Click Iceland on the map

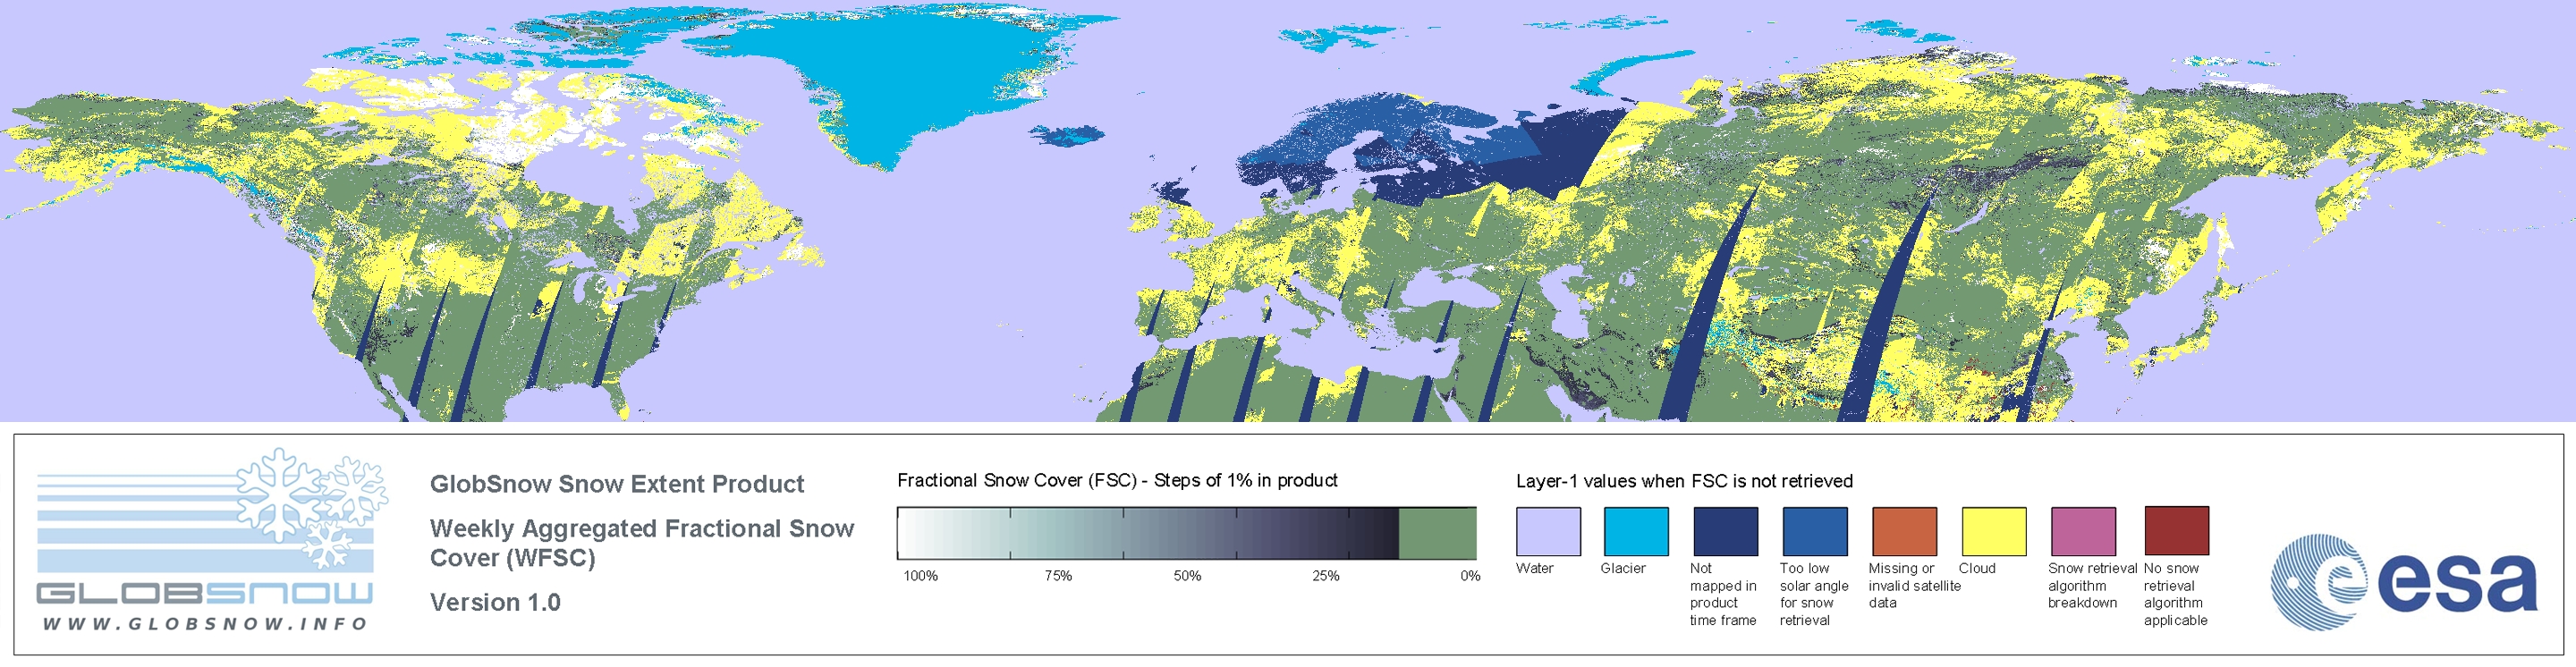pos(1067,134)
